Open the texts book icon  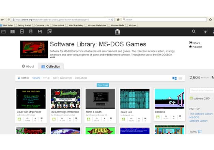tap(13, 32)
